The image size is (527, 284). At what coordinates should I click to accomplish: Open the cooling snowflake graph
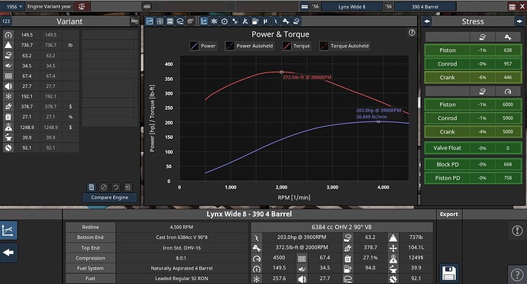(x=214, y=21)
